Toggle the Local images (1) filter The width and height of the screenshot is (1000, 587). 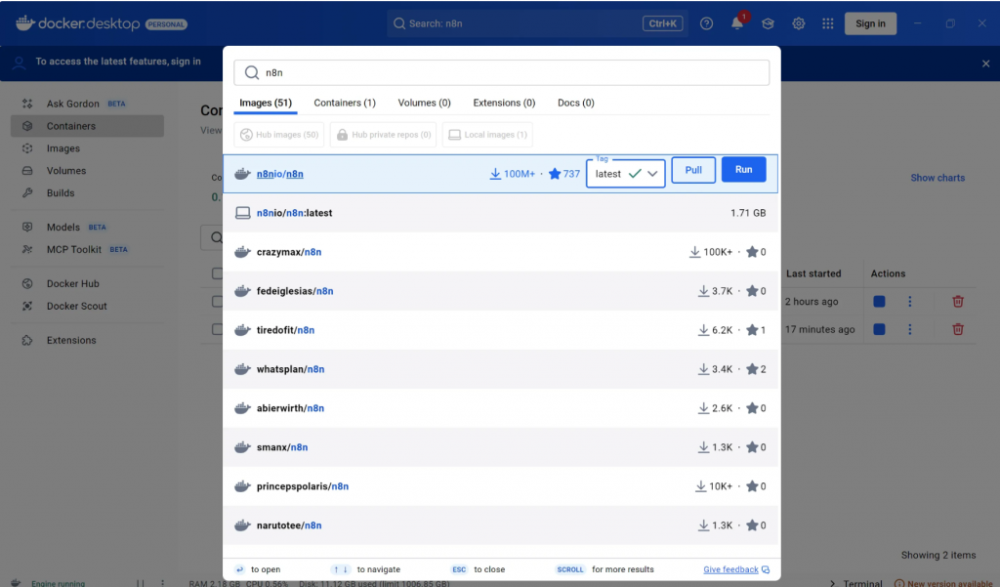pyautogui.click(x=488, y=135)
